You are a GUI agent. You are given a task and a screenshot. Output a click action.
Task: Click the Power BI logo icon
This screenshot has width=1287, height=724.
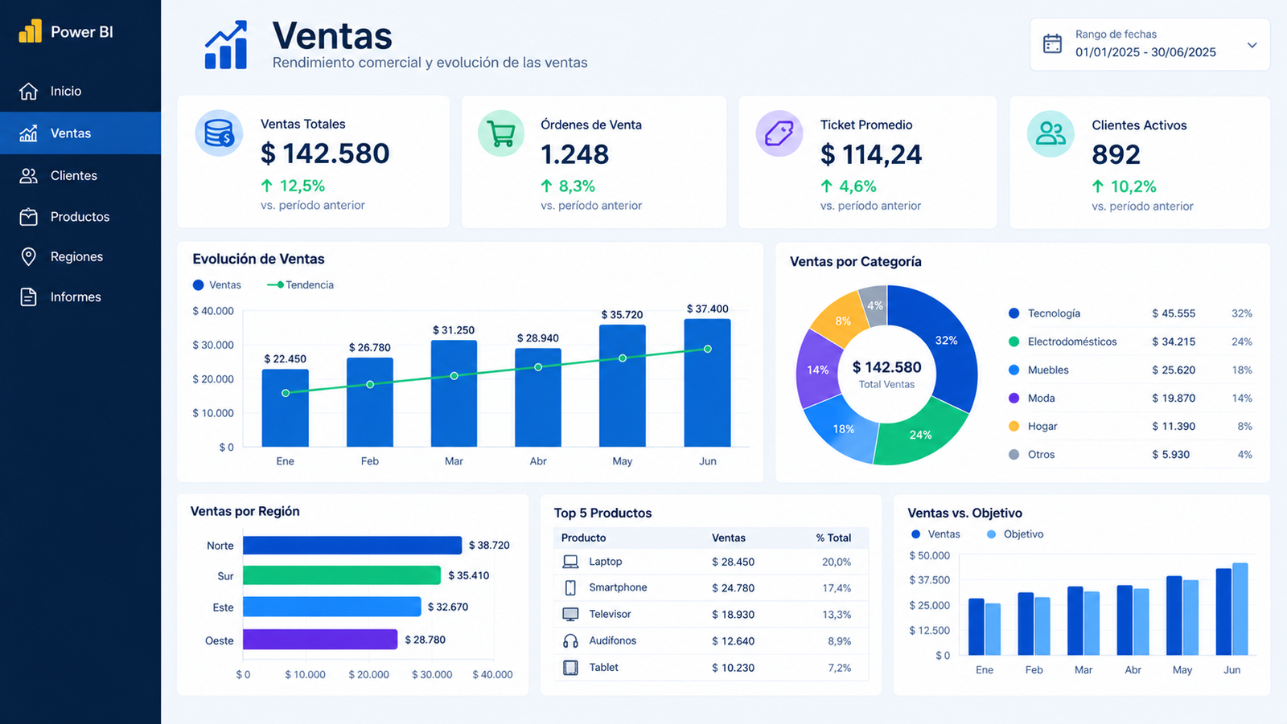pyautogui.click(x=30, y=31)
